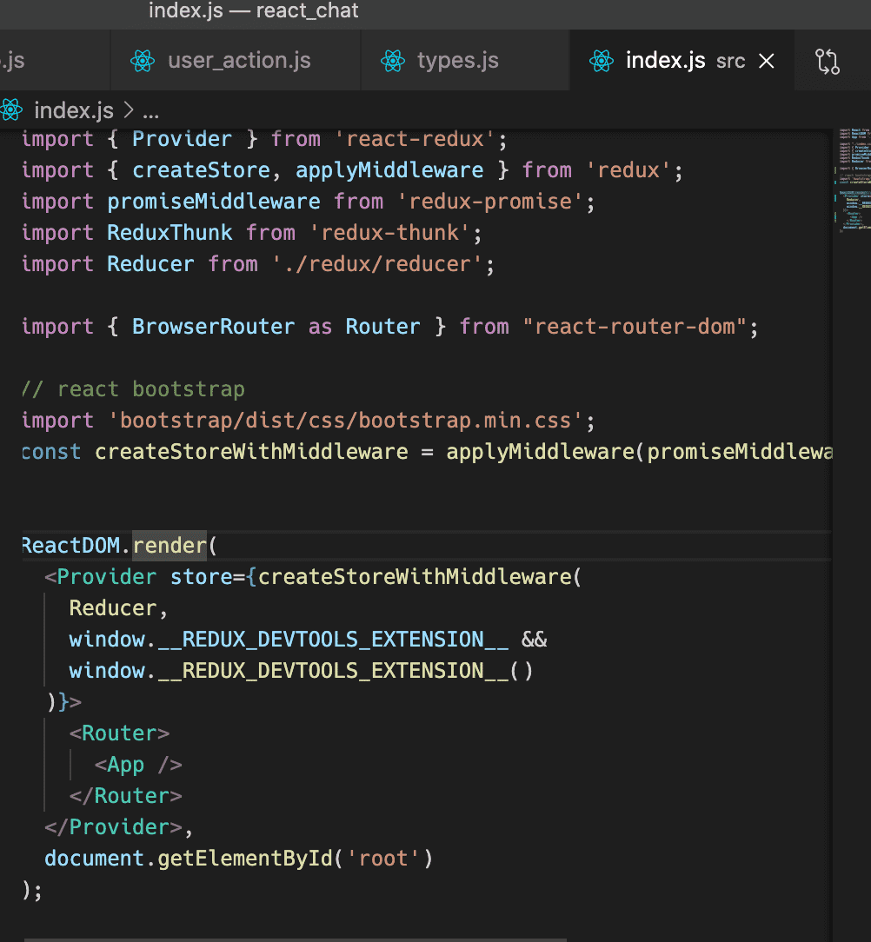Click the 'react bootstrap' comment line
871x942 pixels.
tap(133, 389)
